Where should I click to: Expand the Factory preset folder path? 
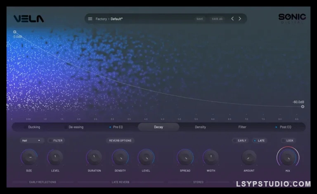click(101, 19)
